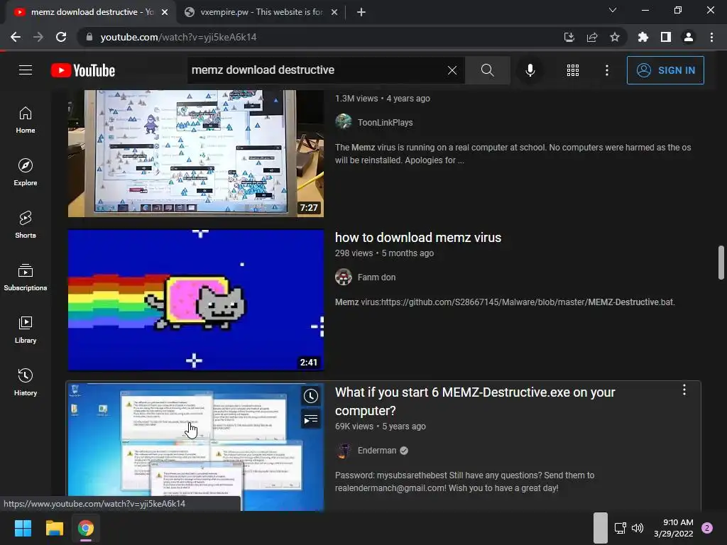727x545 pixels.
Task: Open the Nyan Cat 2:41 video thumbnail
Action: click(196, 300)
